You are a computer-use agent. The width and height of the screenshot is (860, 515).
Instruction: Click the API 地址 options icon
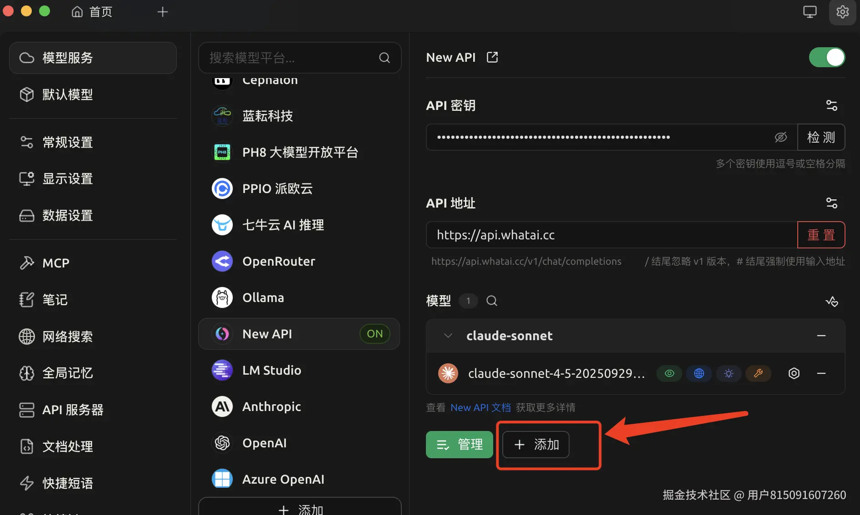pyautogui.click(x=832, y=203)
